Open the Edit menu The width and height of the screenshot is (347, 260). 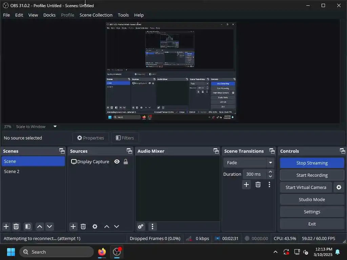coord(19,15)
